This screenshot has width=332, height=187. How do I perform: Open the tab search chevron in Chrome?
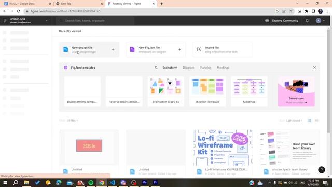point(297,4)
